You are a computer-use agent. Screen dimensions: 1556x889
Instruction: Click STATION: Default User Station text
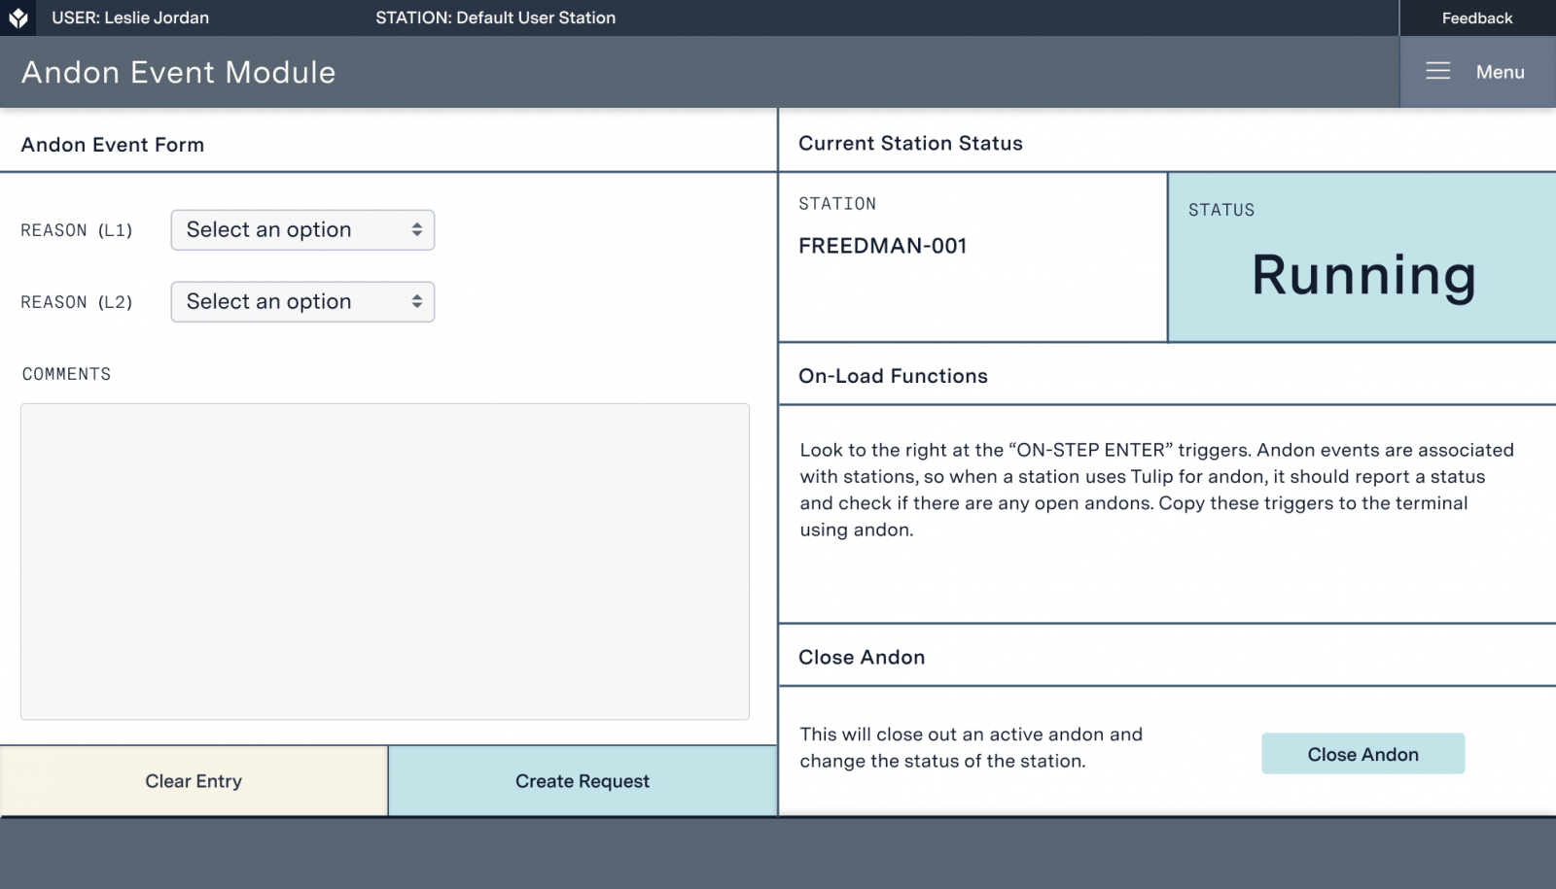[495, 17]
